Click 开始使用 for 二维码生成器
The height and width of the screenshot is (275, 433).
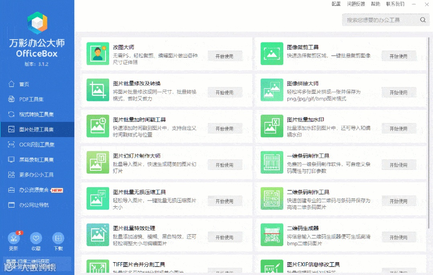coord(399,237)
